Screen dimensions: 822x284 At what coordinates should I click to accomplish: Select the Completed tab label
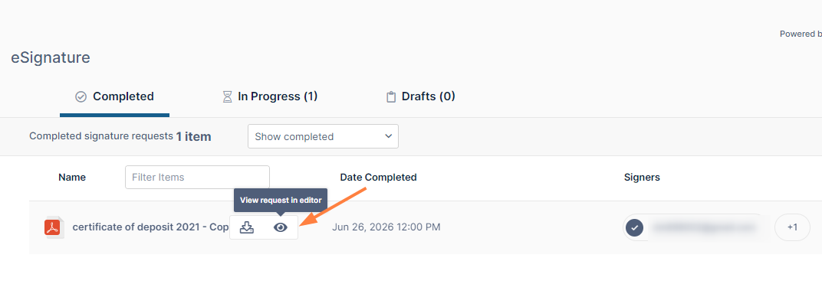tap(123, 96)
